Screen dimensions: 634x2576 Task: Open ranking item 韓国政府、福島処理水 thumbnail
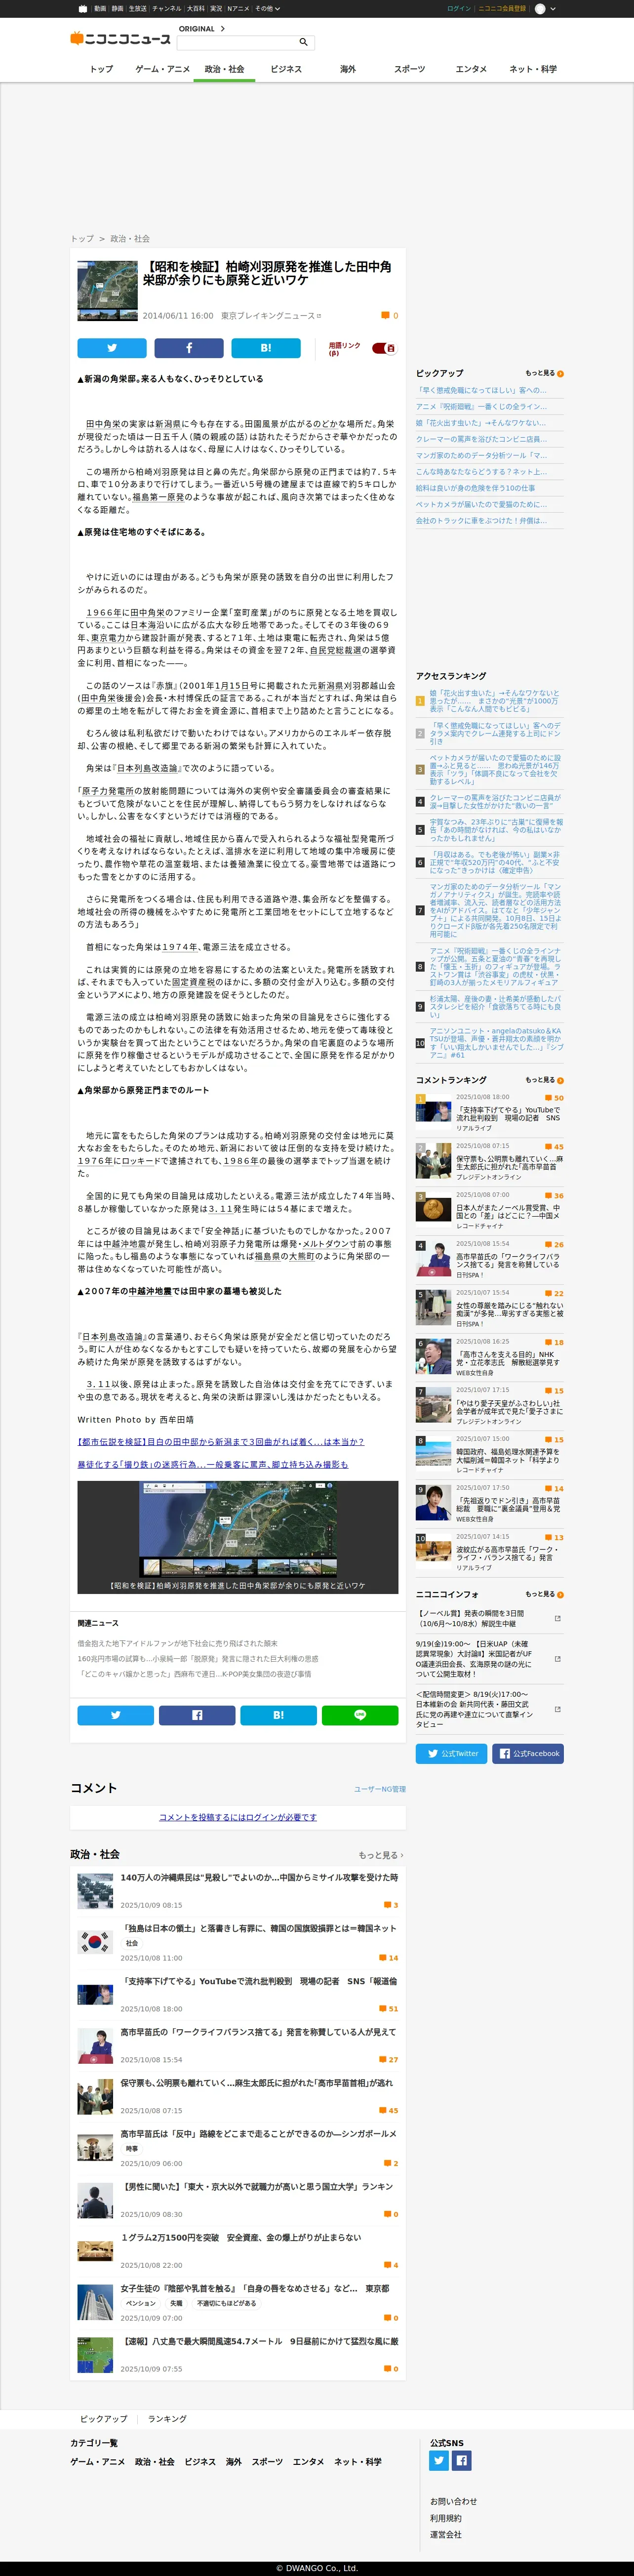[x=434, y=1454]
